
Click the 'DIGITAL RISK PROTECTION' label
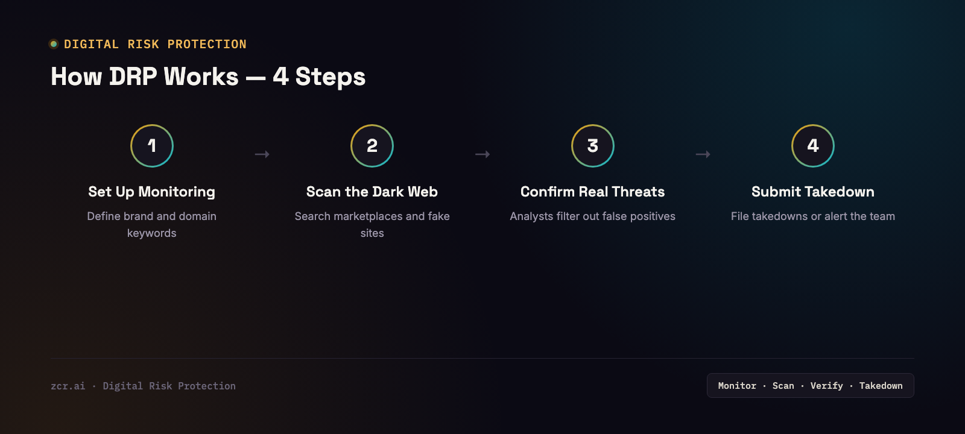coord(155,44)
